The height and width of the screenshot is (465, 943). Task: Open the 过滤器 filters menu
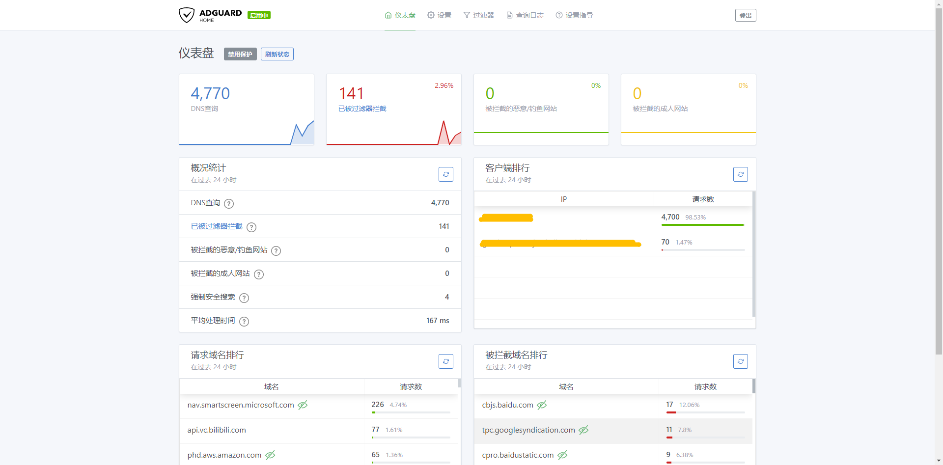[478, 15]
